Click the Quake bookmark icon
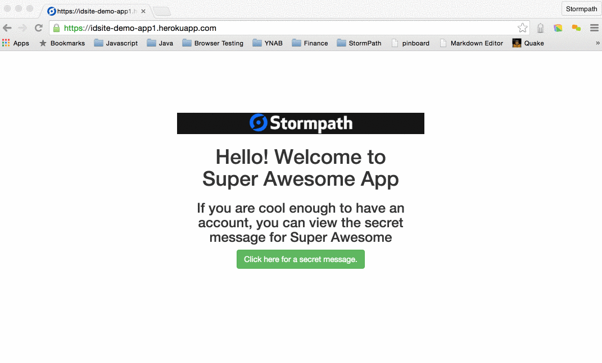 [x=517, y=43]
